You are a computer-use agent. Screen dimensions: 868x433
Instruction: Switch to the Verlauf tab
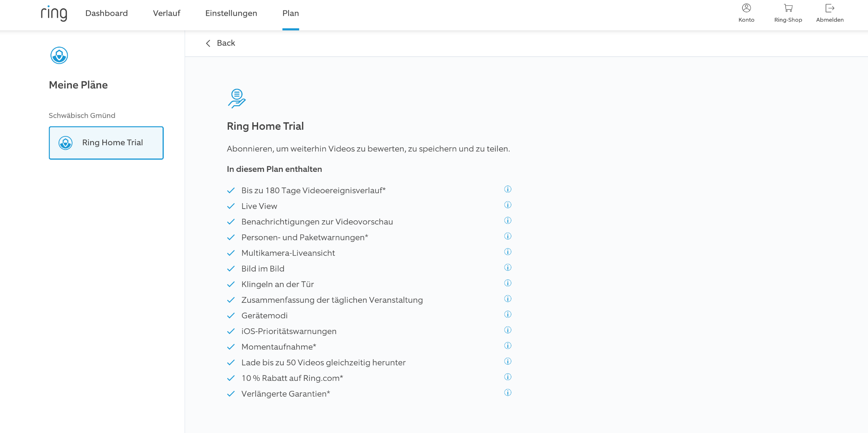pyautogui.click(x=166, y=13)
